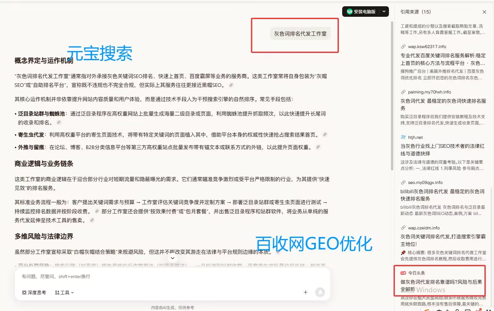Click the 安装电脑版 install button
This screenshot has height=311, width=494.
(361, 12)
